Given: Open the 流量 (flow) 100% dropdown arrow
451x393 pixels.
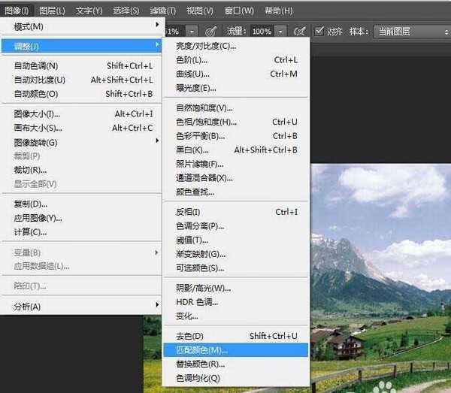Looking at the screenshot, I should [x=281, y=32].
